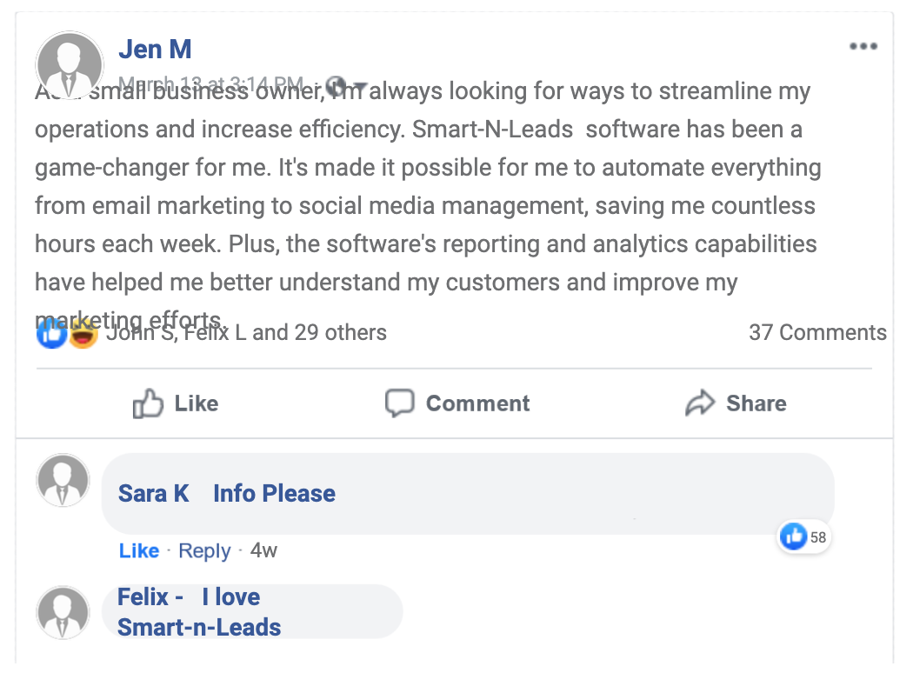Click the blue thumbs-up reaction beside John S
Screen dimensions: 913x673
tap(51, 333)
